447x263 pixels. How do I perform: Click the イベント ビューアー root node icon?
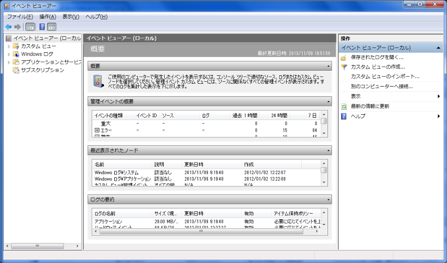(9, 38)
